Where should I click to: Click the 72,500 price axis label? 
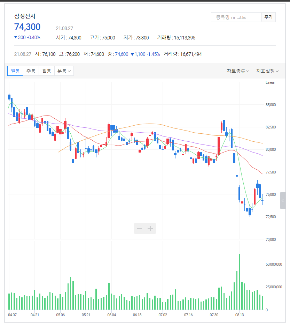(271, 217)
